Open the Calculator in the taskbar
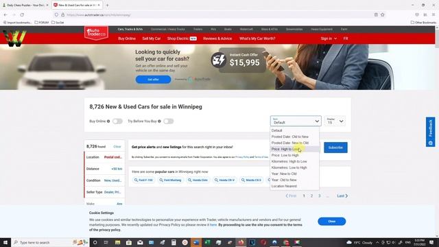The height and width of the screenshot is (247, 439). pos(174,242)
